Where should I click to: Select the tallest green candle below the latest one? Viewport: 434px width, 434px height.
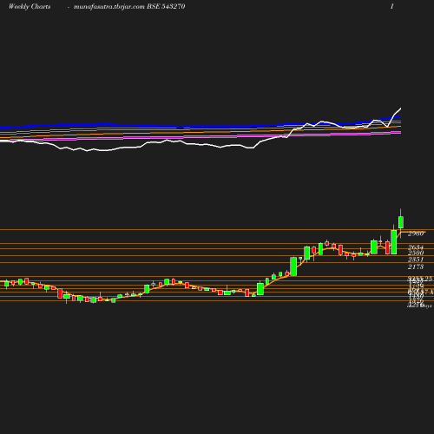point(393,242)
